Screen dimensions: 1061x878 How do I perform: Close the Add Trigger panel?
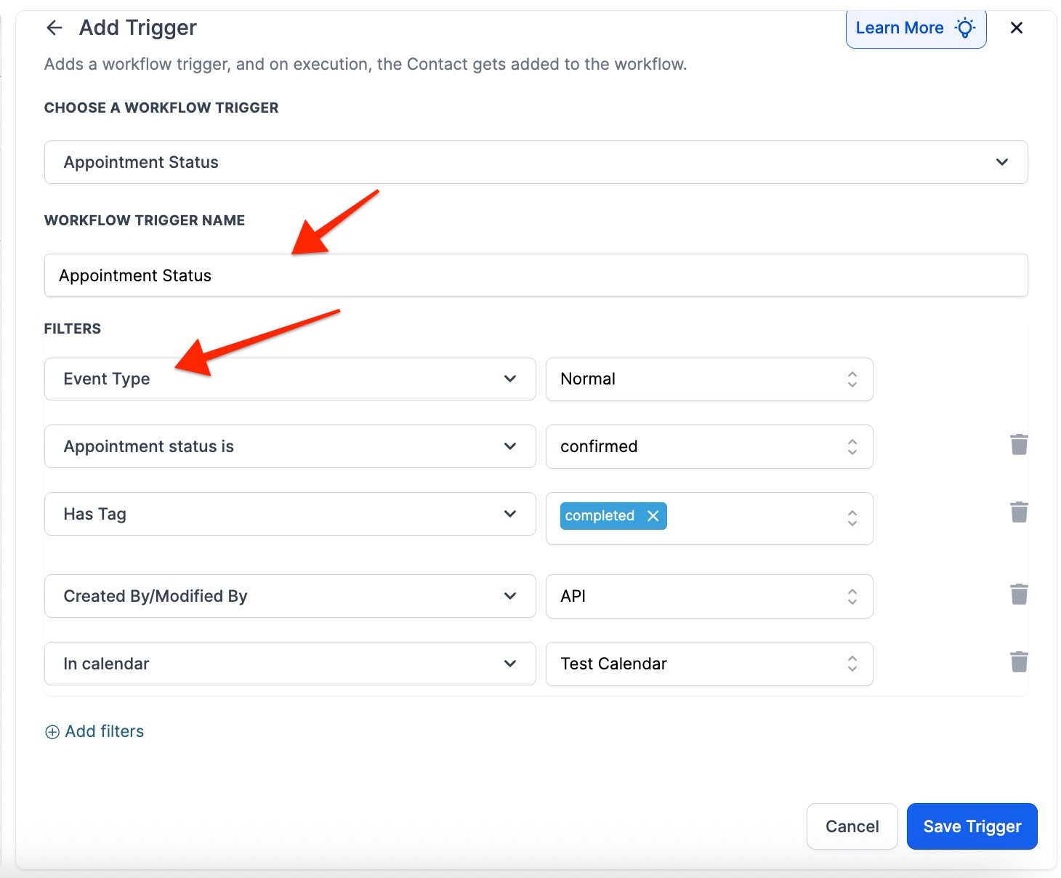tap(1016, 28)
